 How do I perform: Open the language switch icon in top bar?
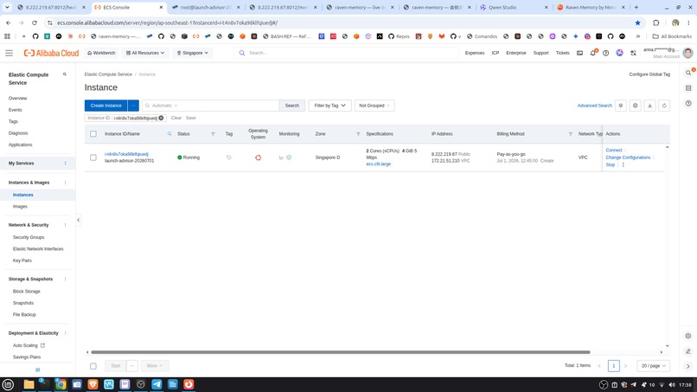[633, 53]
